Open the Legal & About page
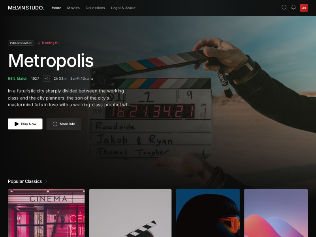Viewport: 316px width, 237px height. [x=123, y=8]
